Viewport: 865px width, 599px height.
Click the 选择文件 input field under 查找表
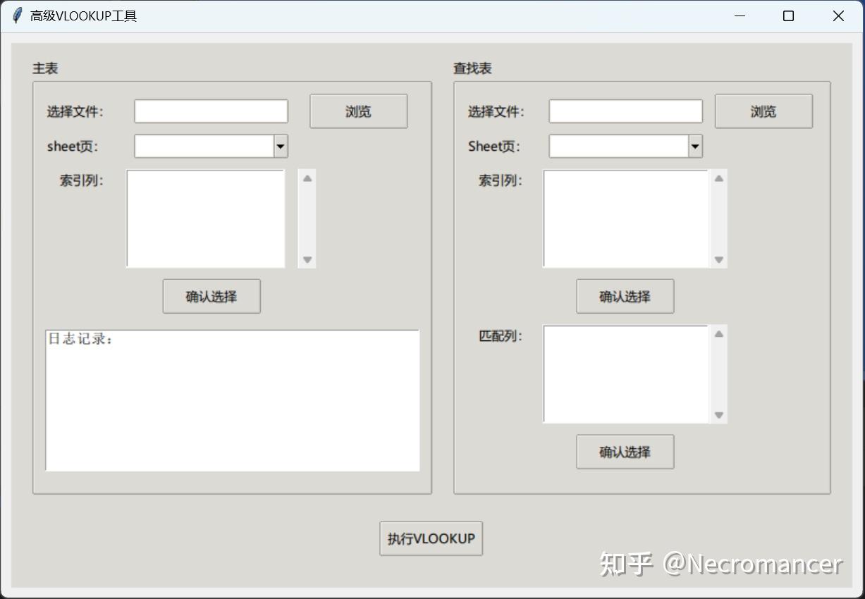pyautogui.click(x=625, y=111)
